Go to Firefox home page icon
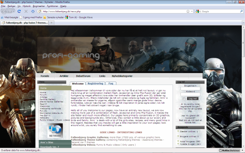This screenshot has width=245, height=153. [x=33, y=11]
